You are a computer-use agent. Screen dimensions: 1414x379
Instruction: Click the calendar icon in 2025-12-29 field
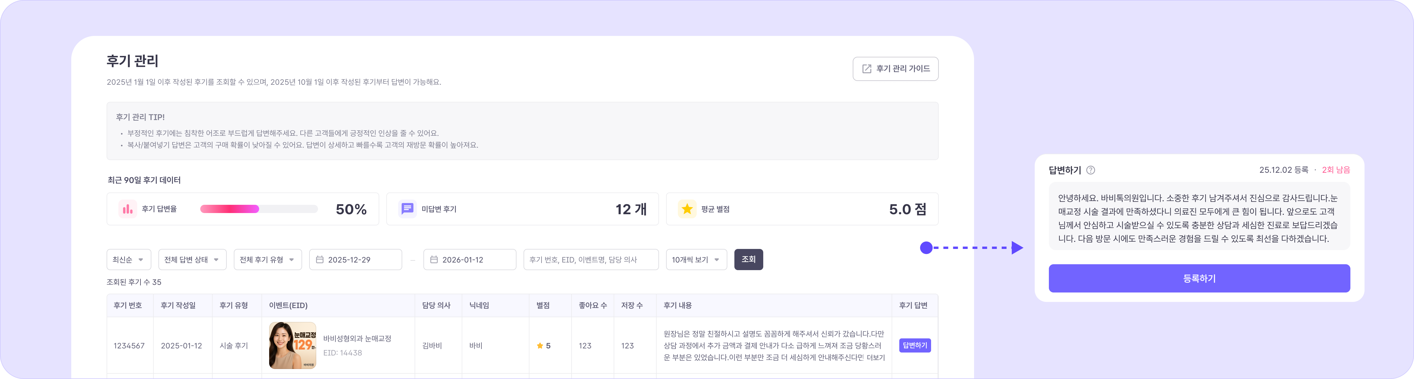(x=319, y=260)
